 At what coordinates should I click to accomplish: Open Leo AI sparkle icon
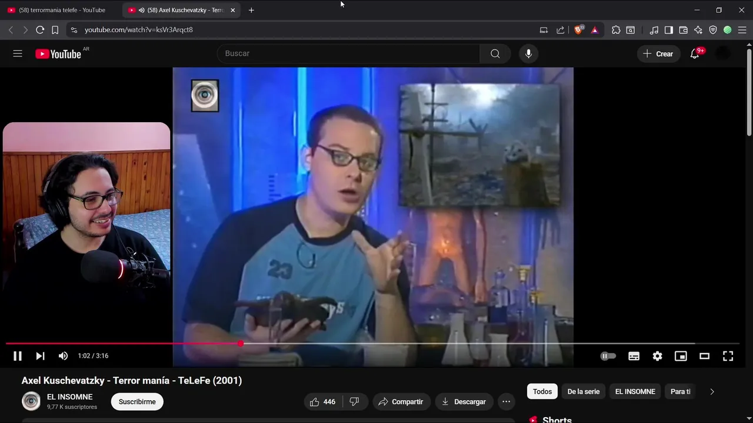tap(698, 30)
